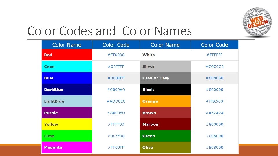Screen dimensions: 278x156
Task: Click the code #FFFFFF
Action: [215, 55]
